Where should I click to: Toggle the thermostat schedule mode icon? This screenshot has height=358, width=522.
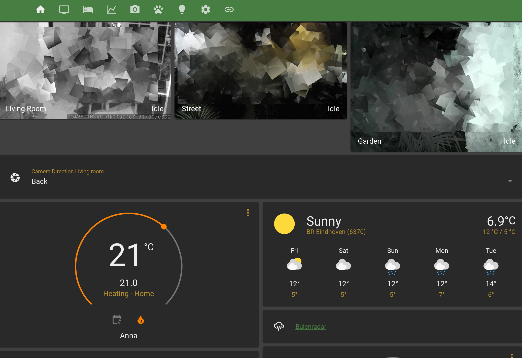117,320
